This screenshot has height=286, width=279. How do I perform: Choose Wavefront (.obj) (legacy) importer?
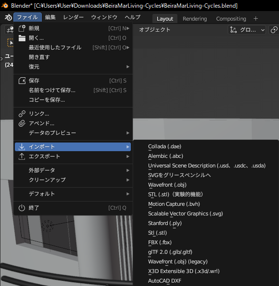(206, 262)
